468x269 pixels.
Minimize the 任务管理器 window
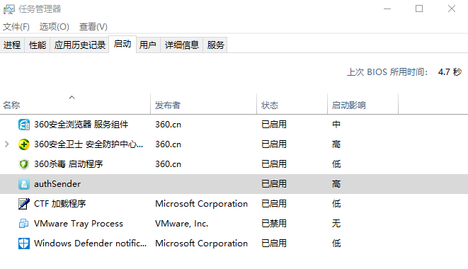pos(387,9)
